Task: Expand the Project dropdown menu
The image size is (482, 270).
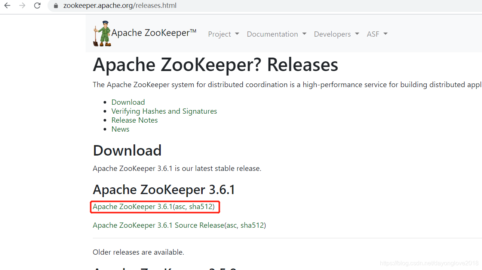Action: pyautogui.click(x=224, y=34)
